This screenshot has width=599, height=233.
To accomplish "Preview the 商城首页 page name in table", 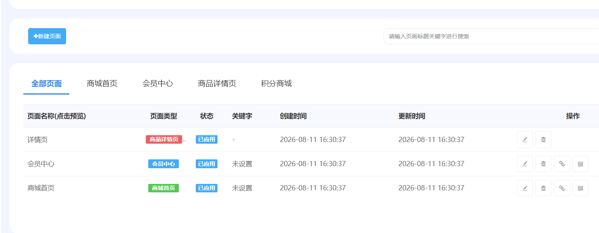I will 41,188.
